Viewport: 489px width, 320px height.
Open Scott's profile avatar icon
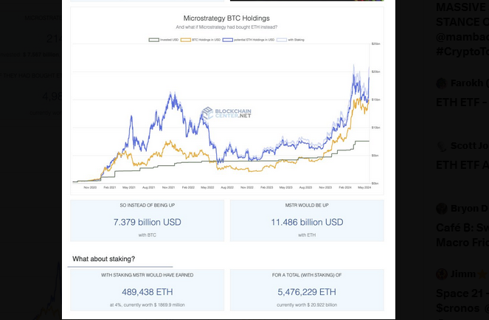(x=442, y=146)
